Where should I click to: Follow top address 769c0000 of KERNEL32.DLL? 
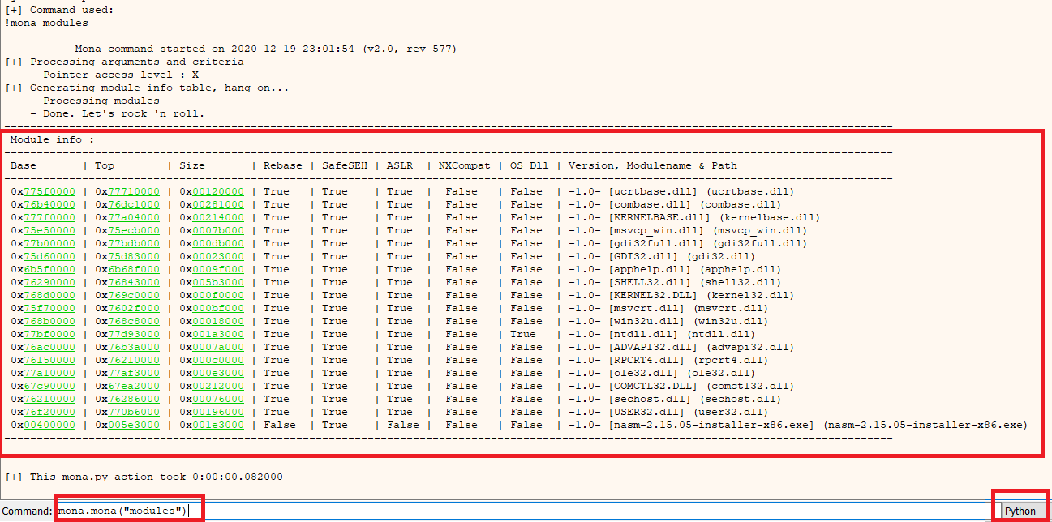134,295
